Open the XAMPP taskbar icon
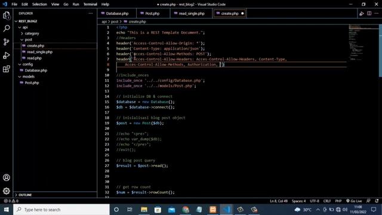The width and height of the screenshot is (382, 215). tap(212, 210)
